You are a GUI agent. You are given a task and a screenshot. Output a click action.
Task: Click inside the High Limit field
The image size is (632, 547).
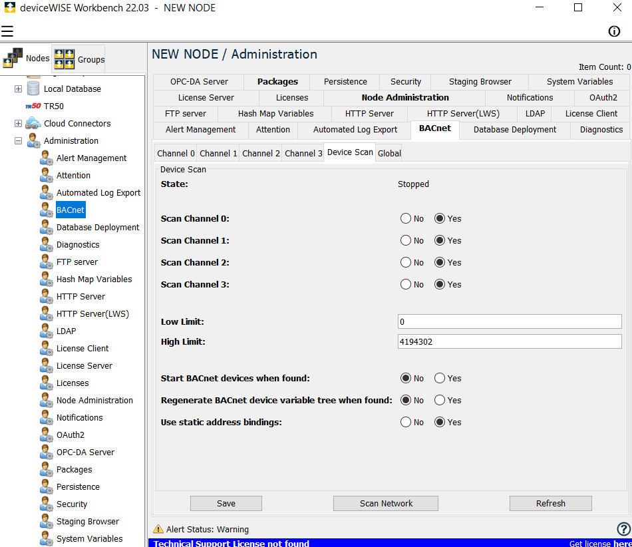[509, 341]
